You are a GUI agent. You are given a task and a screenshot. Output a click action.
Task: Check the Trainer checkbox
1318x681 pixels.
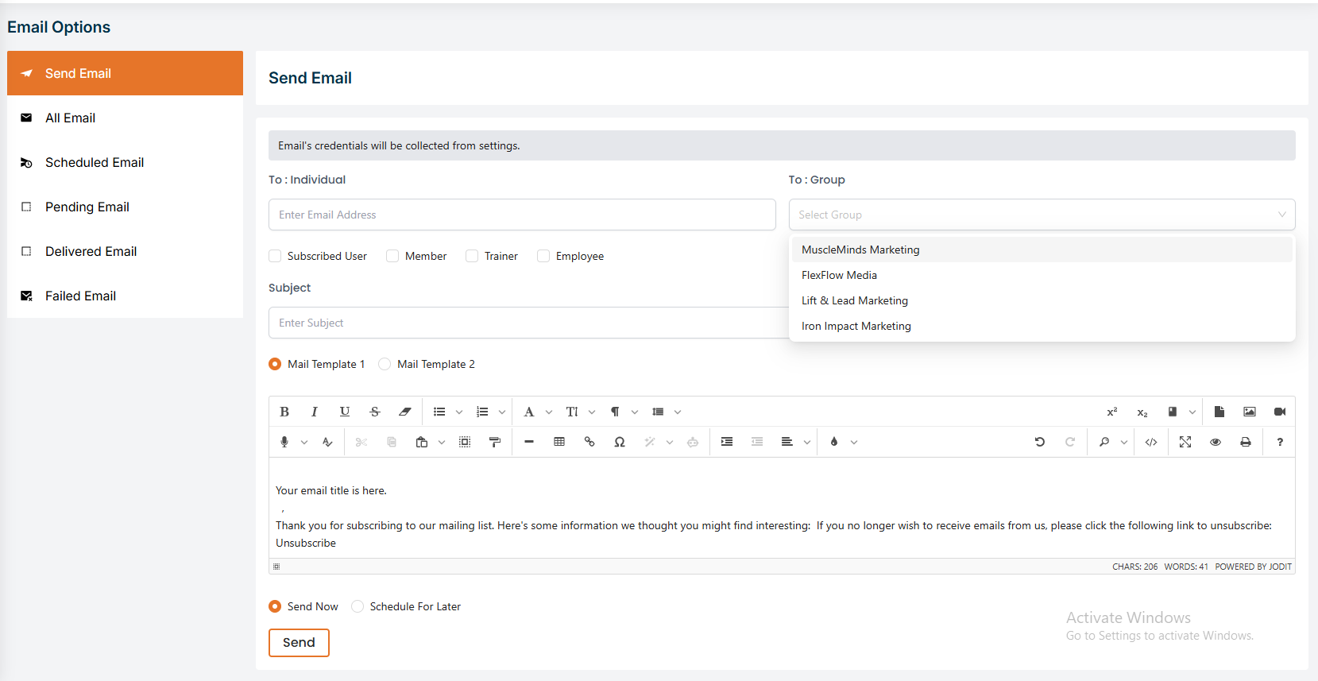[472, 256]
